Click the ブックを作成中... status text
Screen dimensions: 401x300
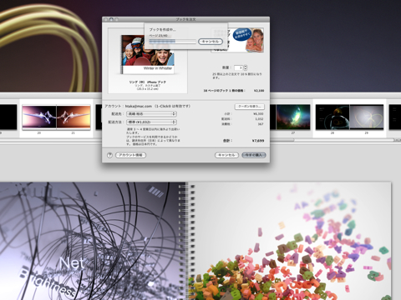(162, 29)
